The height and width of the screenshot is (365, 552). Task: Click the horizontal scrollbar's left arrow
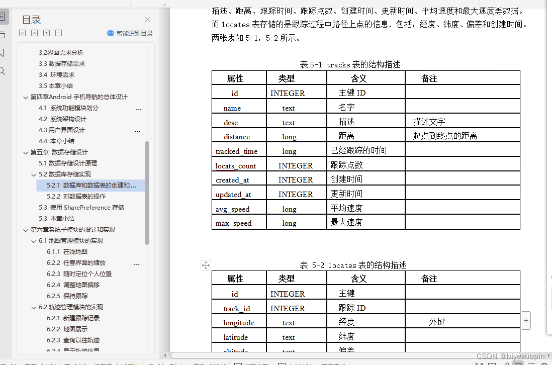(x=165, y=355)
